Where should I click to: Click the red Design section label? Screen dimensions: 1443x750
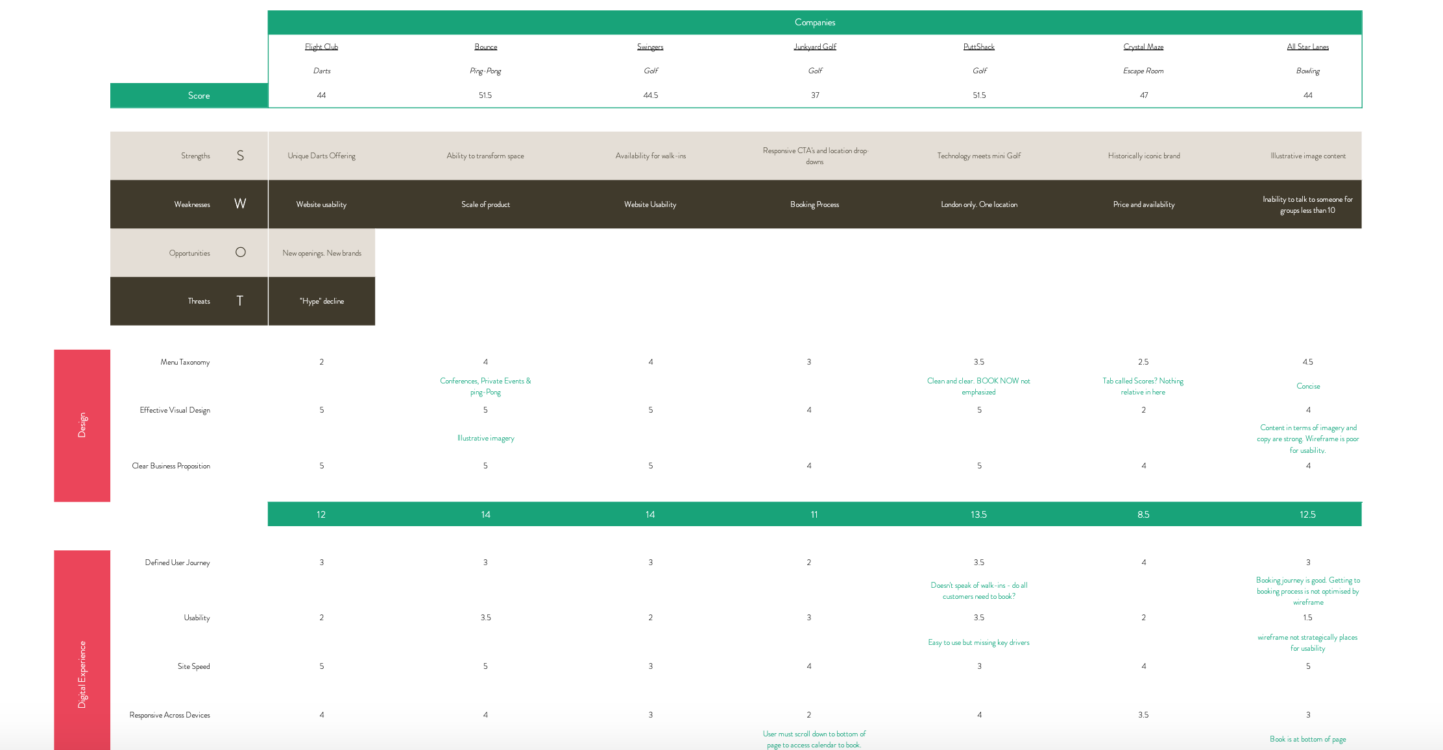coord(82,426)
